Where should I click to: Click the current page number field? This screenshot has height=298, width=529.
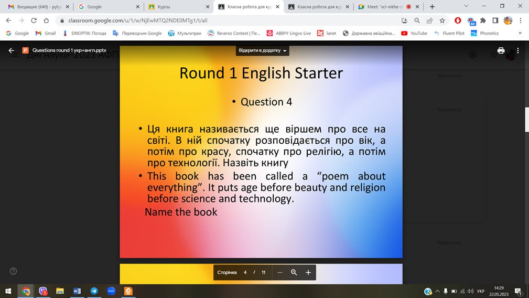coord(245,272)
